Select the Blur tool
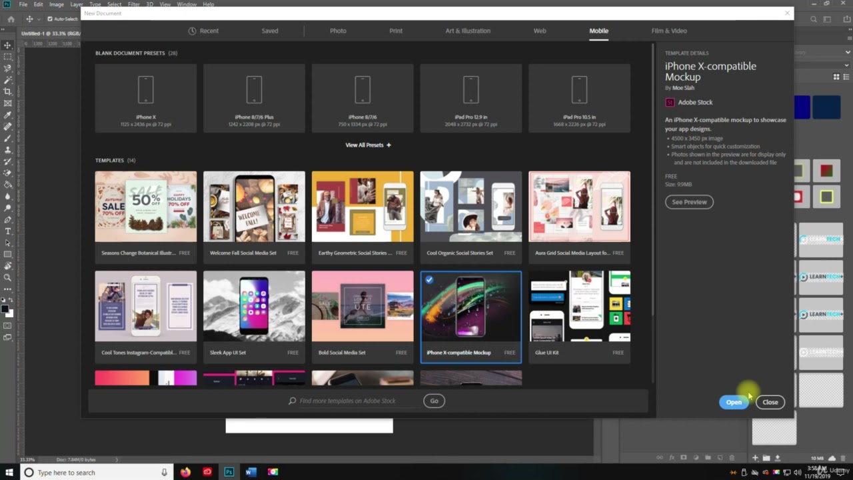853x480 pixels. click(8, 196)
